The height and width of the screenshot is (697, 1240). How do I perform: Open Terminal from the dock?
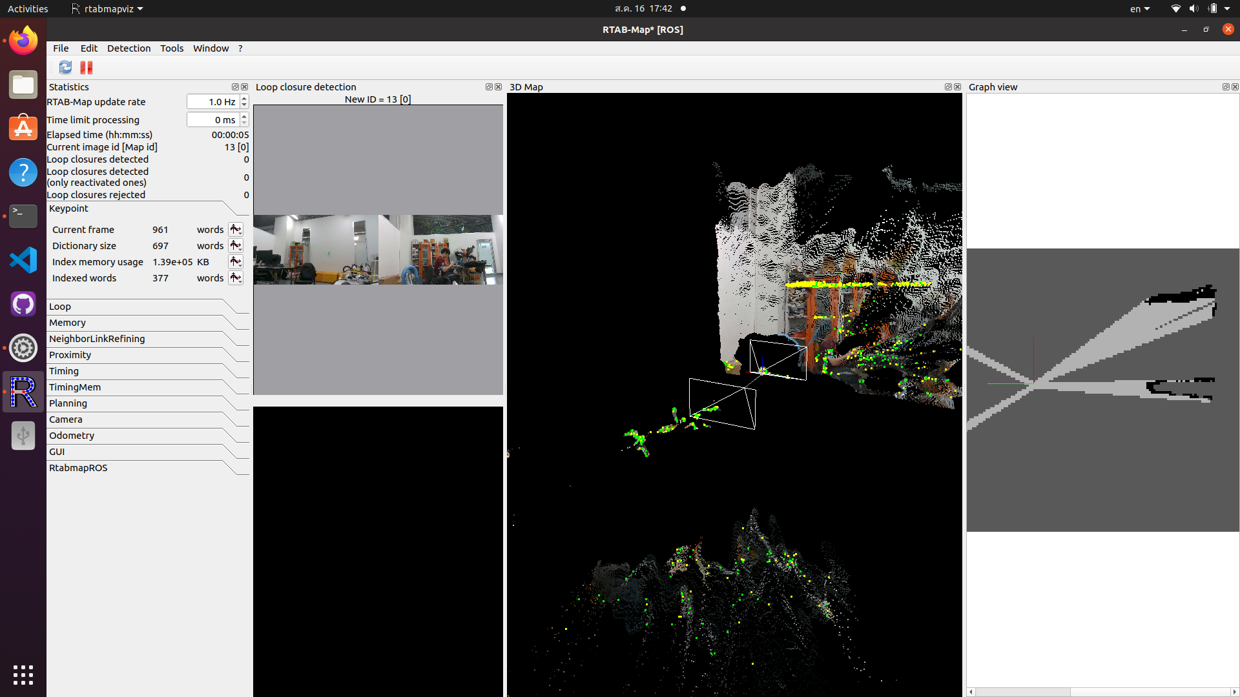23,216
